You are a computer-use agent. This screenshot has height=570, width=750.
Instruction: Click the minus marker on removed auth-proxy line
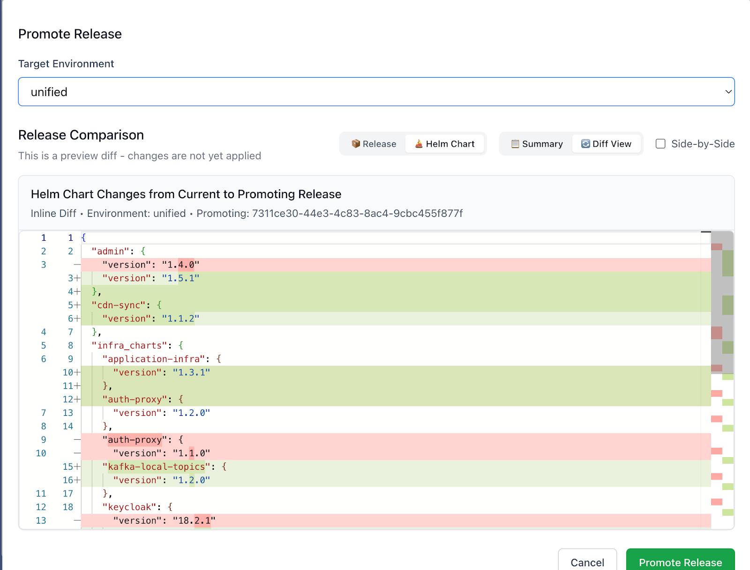tap(77, 440)
